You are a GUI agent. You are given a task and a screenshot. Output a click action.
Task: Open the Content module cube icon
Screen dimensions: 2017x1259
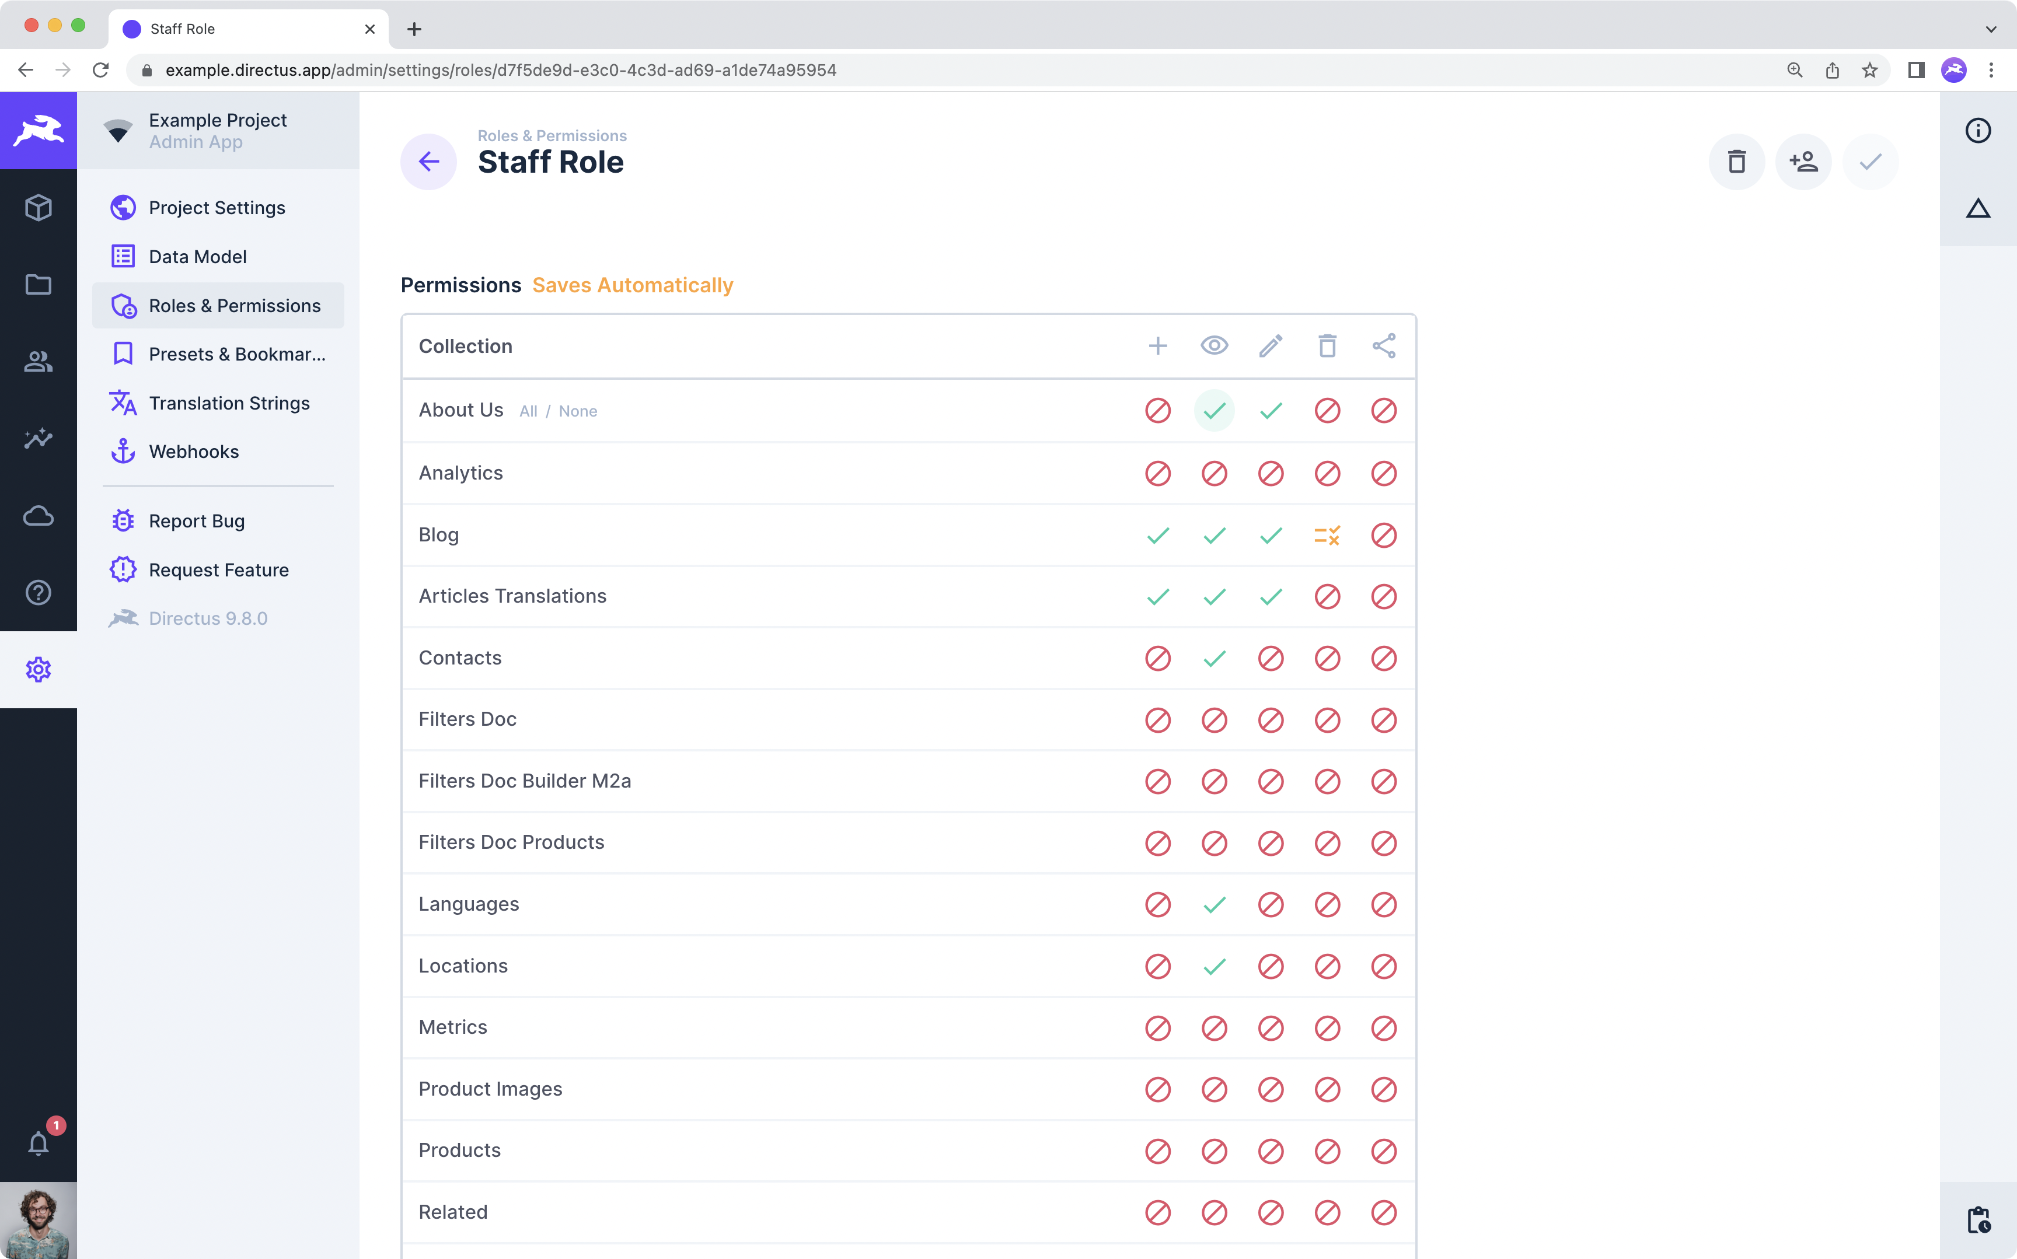[x=39, y=207]
